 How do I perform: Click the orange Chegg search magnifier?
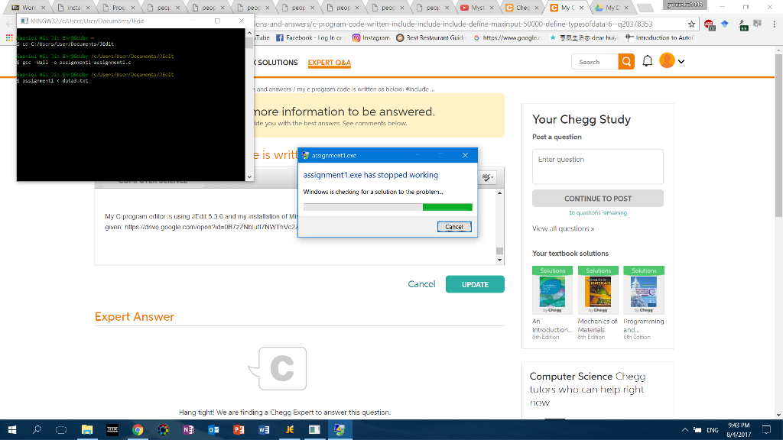click(625, 62)
